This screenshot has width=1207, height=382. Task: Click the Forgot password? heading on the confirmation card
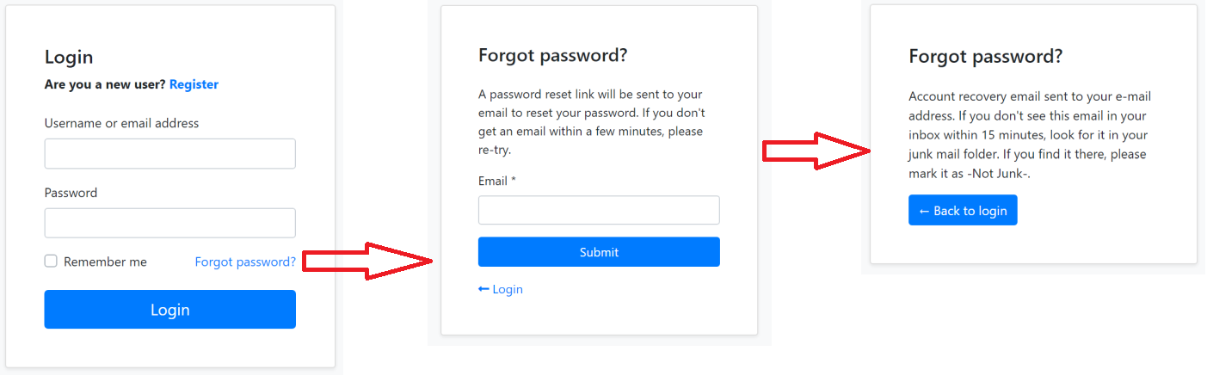[x=985, y=57]
